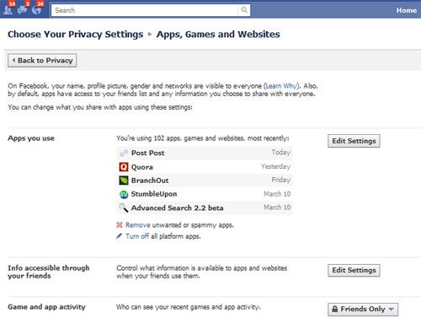Click Info accessible through your friends label
421x329 pixels.
pos(49,272)
